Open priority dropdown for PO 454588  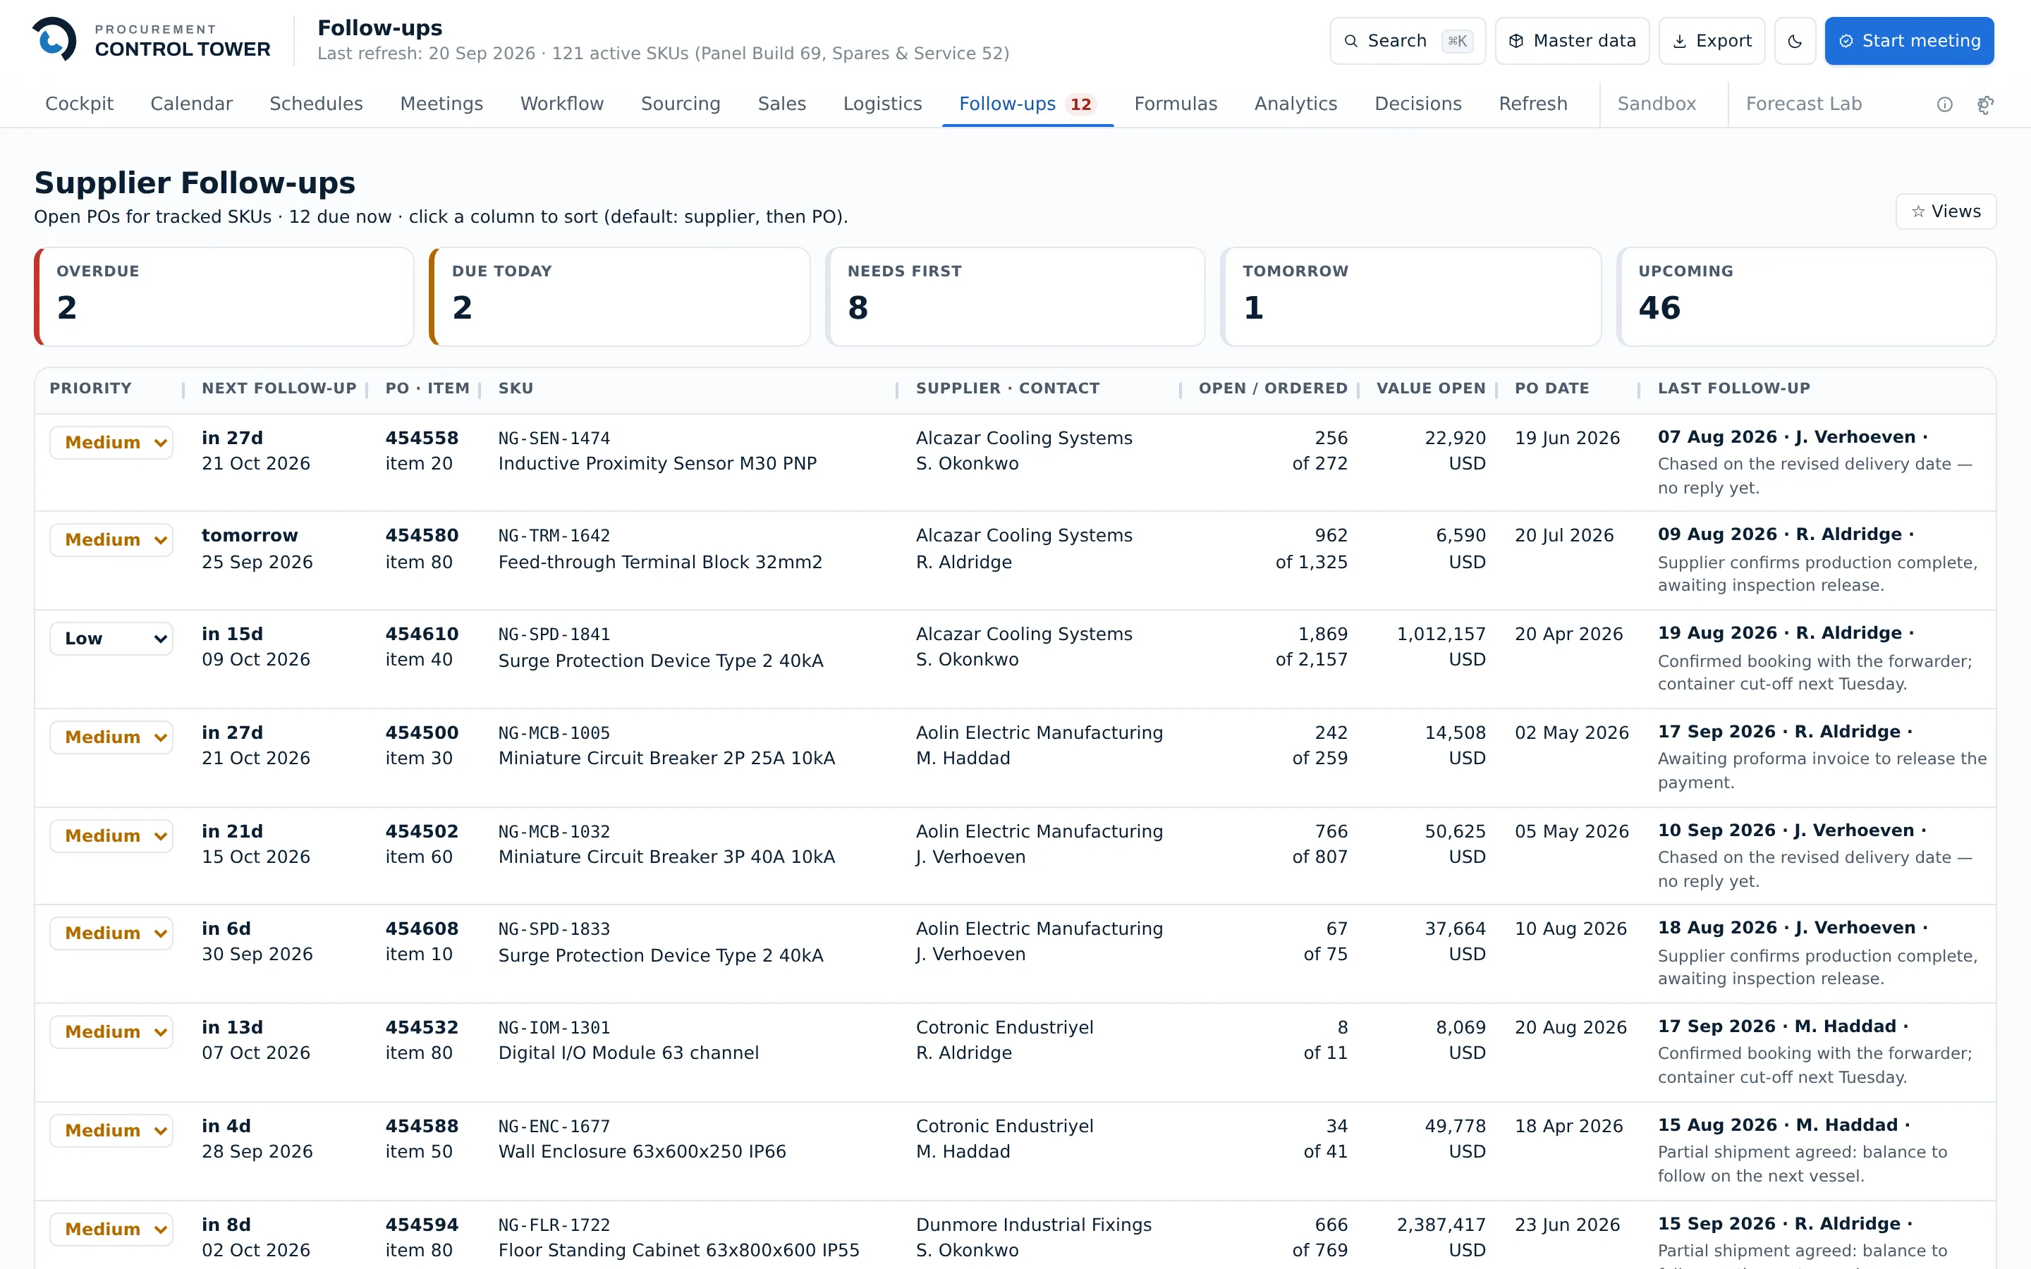111,1131
